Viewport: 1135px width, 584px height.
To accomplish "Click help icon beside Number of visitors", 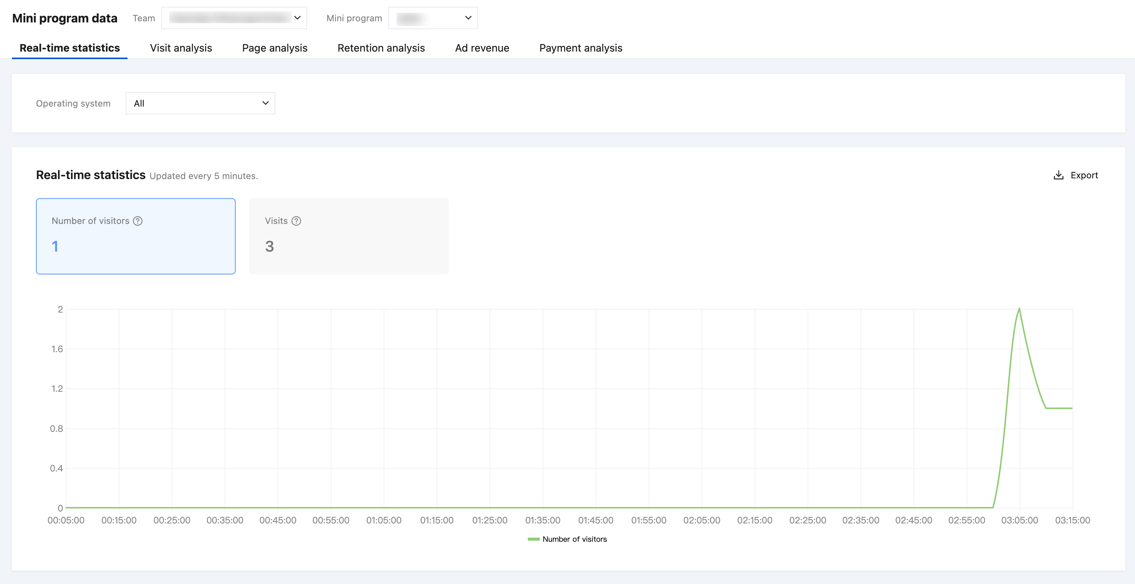I will point(138,221).
